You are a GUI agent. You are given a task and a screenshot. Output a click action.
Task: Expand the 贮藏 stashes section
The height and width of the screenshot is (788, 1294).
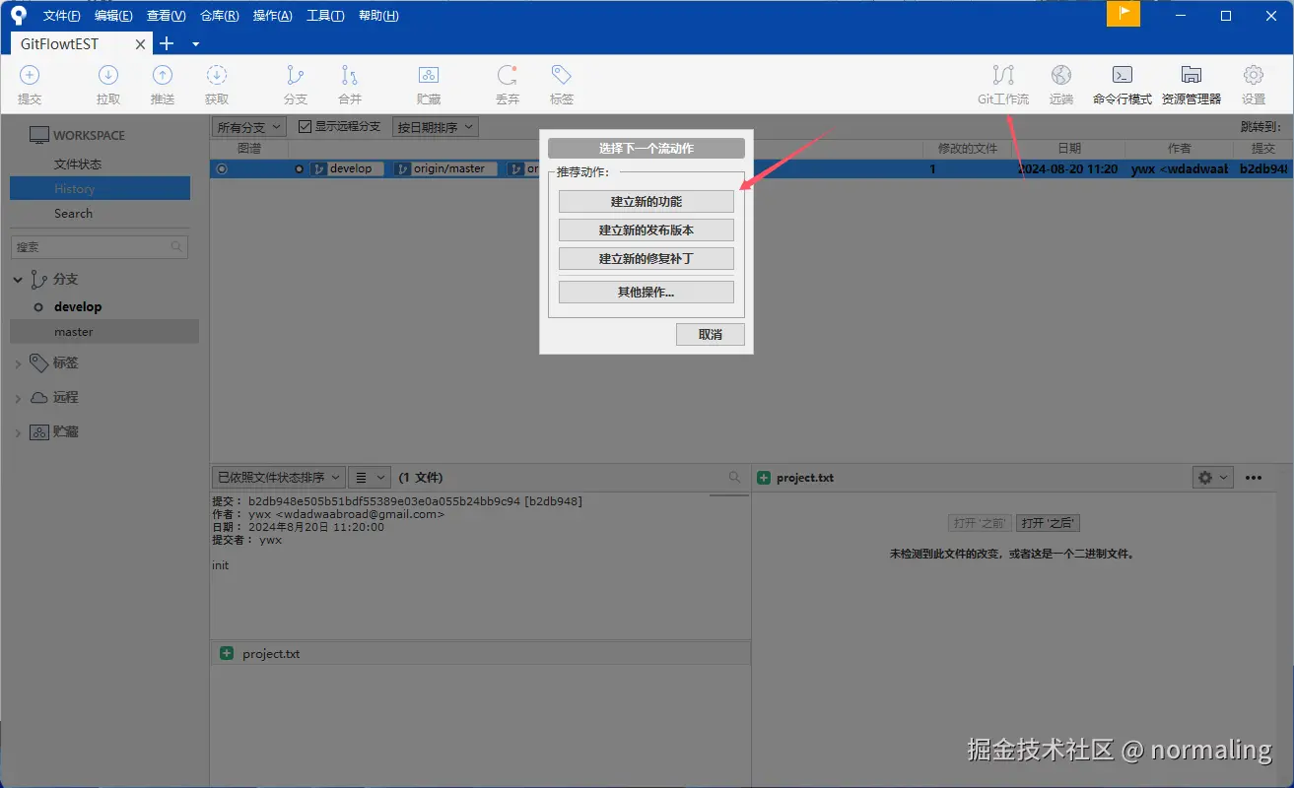(18, 432)
